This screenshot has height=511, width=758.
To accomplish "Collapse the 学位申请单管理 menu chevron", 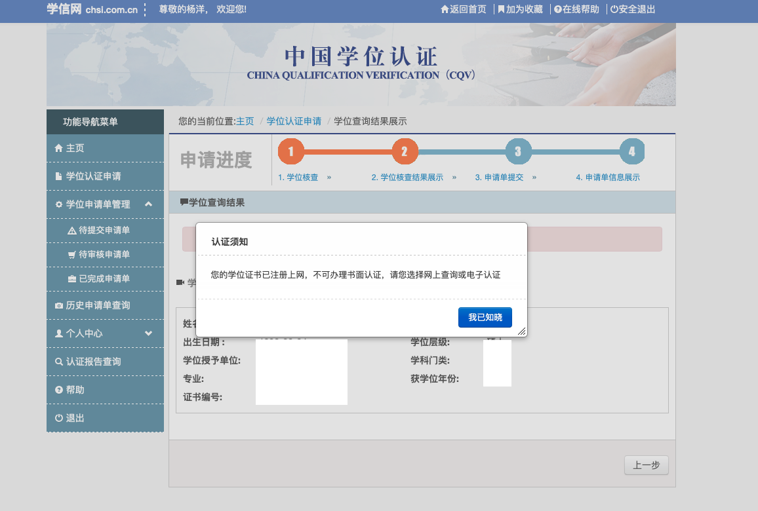I will point(149,204).
